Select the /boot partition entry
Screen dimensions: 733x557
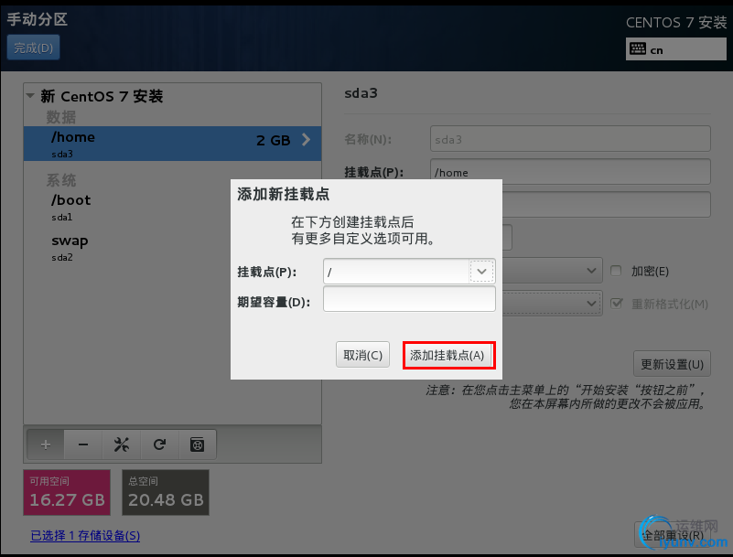[x=70, y=199]
